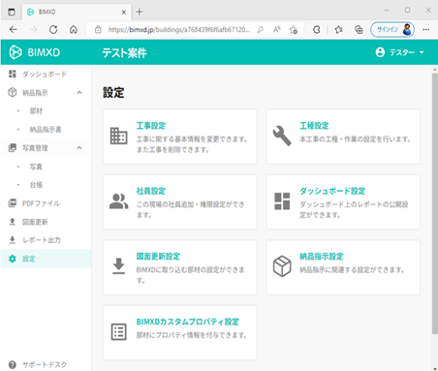The width and height of the screenshot is (438, 371).
Task: Click the page vertical scrollbar
Action: pos(435,203)
